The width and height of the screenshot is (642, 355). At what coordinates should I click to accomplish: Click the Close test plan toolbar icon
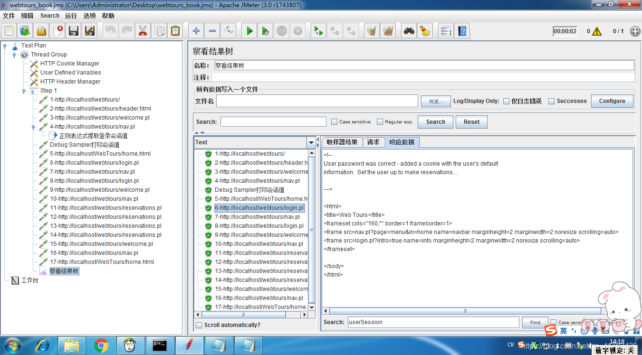point(57,31)
